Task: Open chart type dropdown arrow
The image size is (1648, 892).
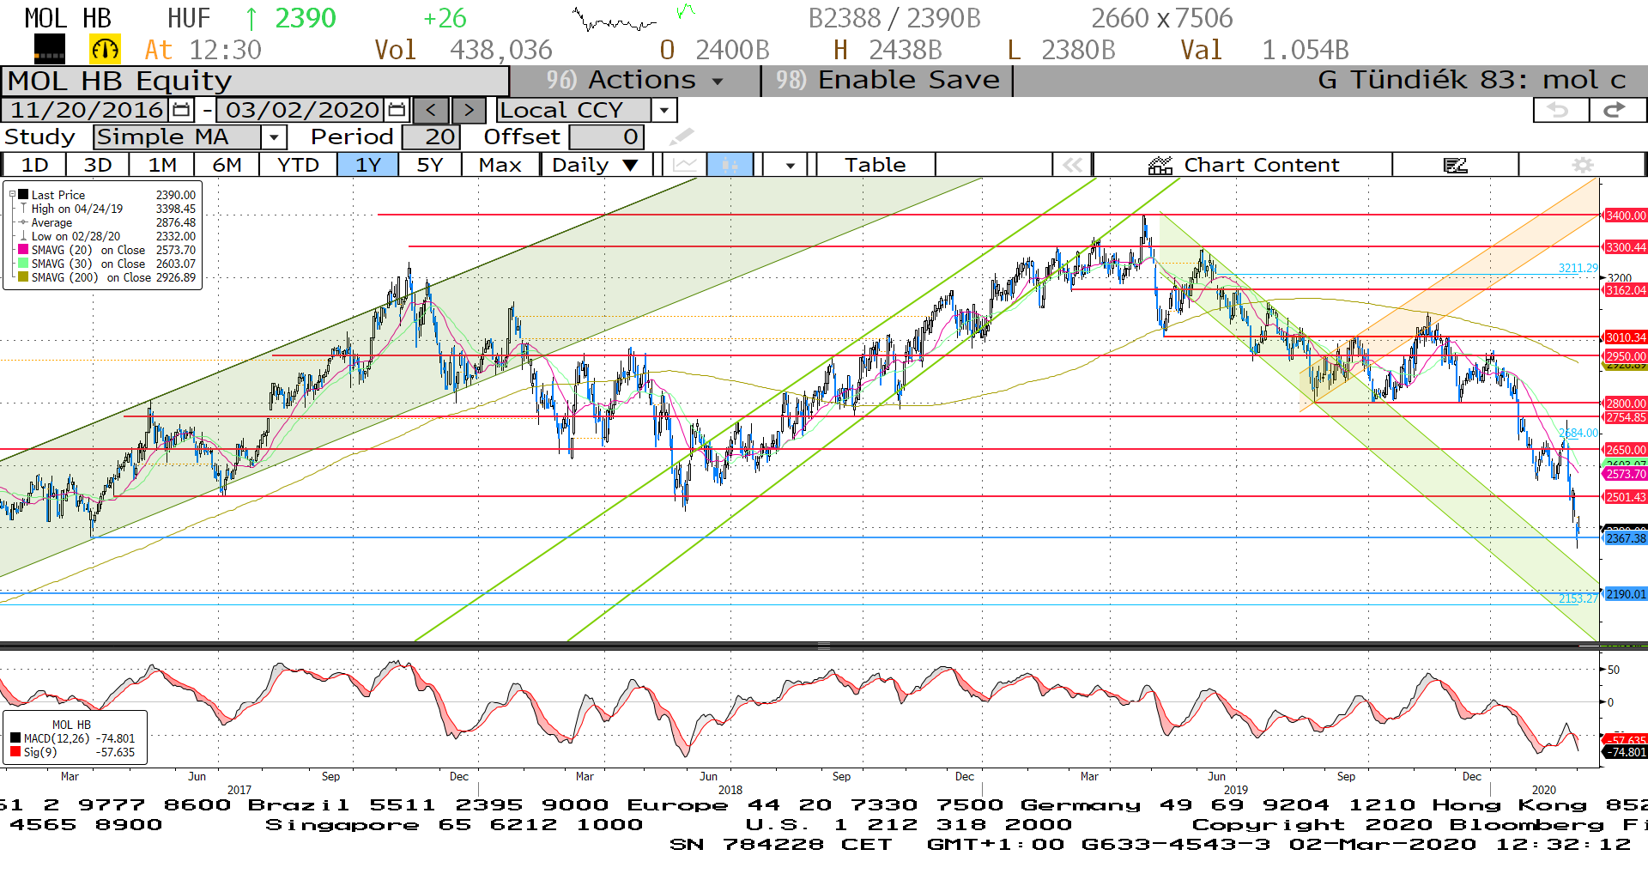Action: click(x=790, y=164)
